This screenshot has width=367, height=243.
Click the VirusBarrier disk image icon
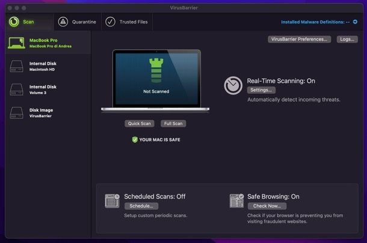coord(16,112)
